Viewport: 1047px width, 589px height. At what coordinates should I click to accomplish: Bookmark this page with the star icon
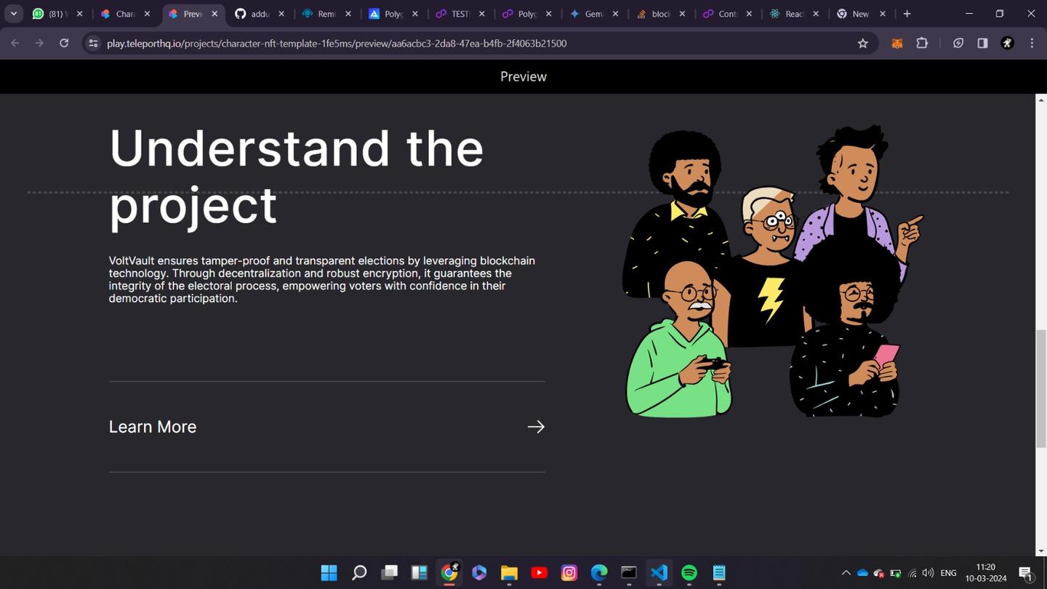863,44
